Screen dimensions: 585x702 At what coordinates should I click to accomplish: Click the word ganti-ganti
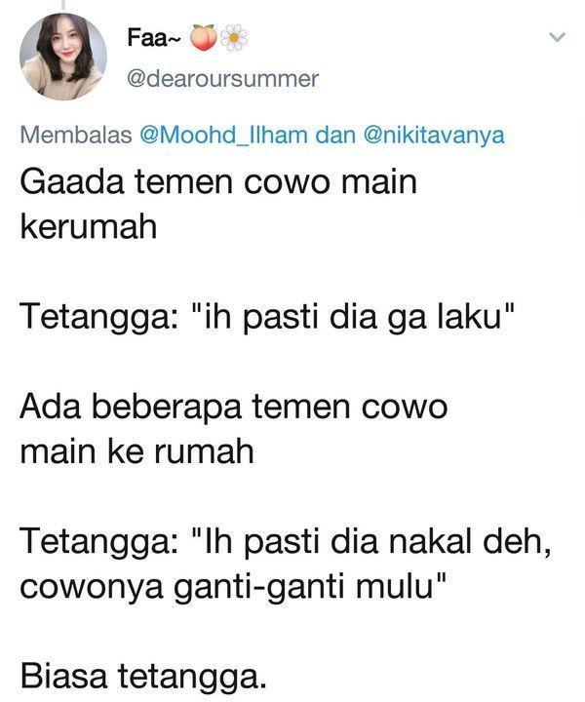pyautogui.click(x=260, y=587)
